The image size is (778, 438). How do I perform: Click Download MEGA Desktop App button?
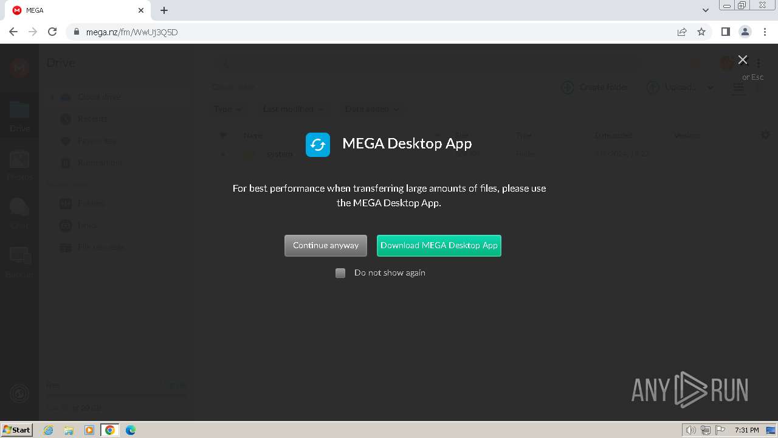(x=439, y=246)
